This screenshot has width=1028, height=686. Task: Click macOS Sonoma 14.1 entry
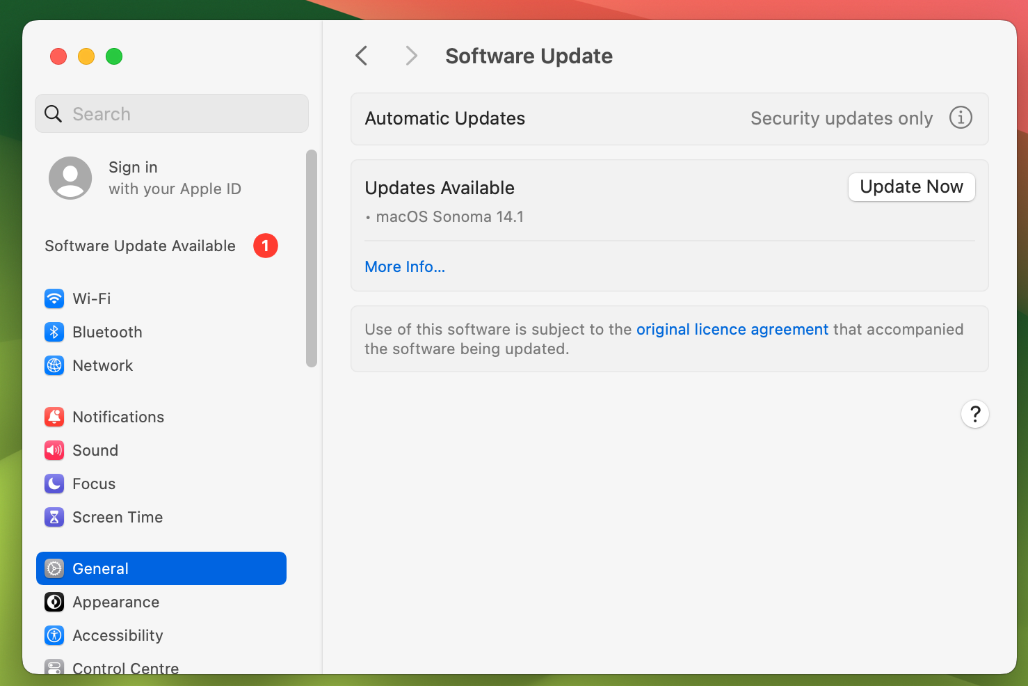[449, 217]
